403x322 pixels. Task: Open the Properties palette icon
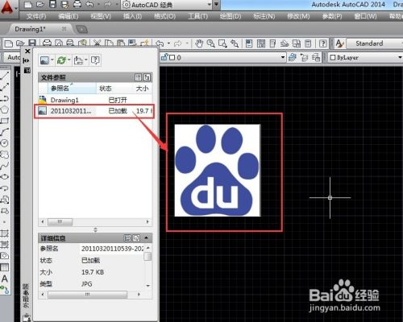click(x=249, y=43)
